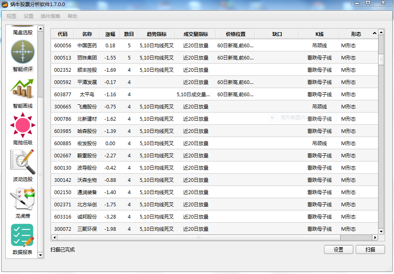The height and width of the screenshot is (274, 394).
Task: Select the 宏发股份 row name
Action: click(87, 144)
